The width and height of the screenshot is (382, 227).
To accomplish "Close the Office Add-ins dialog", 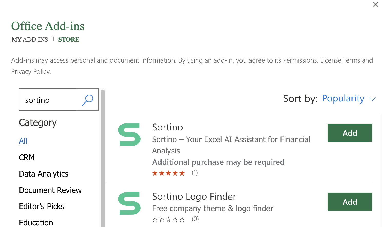I will point(376,4).
